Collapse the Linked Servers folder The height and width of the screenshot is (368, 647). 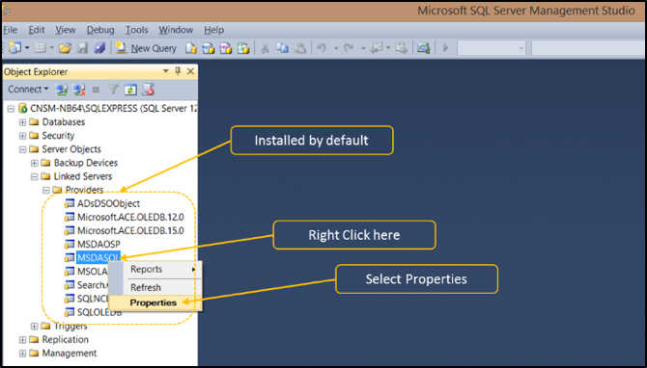tap(34, 176)
